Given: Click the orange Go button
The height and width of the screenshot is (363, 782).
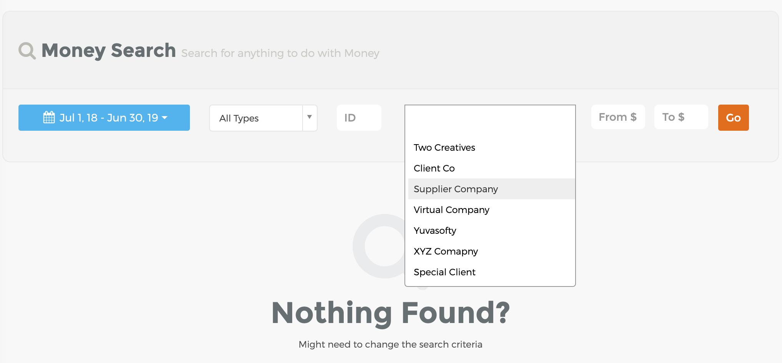Looking at the screenshot, I should pyautogui.click(x=734, y=118).
